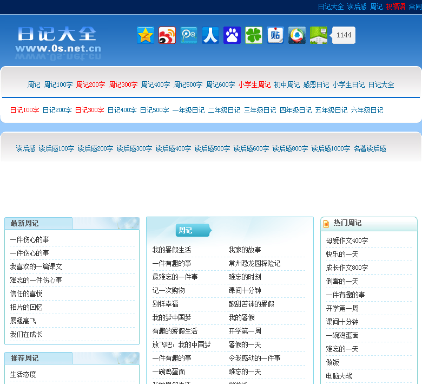The width and height of the screenshot is (422, 384).
Task: Select 周记300字 category link
Action: click(123, 84)
